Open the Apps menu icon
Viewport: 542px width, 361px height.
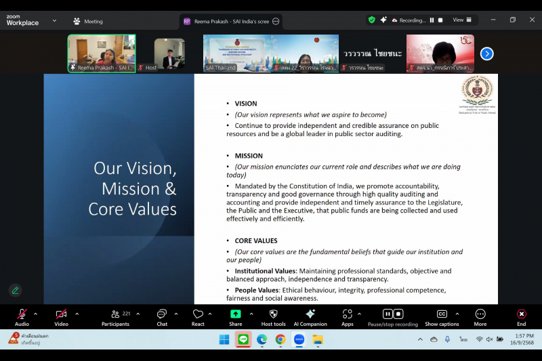pyautogui.click(x=347, y=314)
